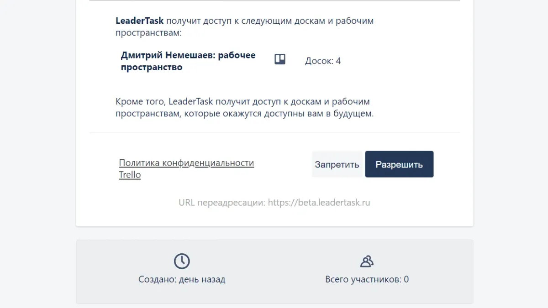Open the Политика конфиденциальности Trello link
The width and height of the screenshot is (548, 308).
coord(186,163)
